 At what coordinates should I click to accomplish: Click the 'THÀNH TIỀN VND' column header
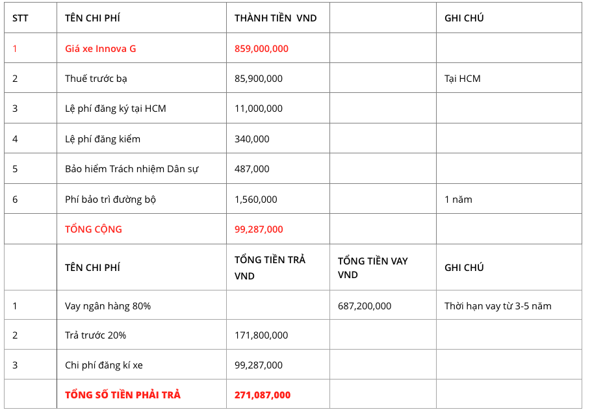click(x=276, y=18)
